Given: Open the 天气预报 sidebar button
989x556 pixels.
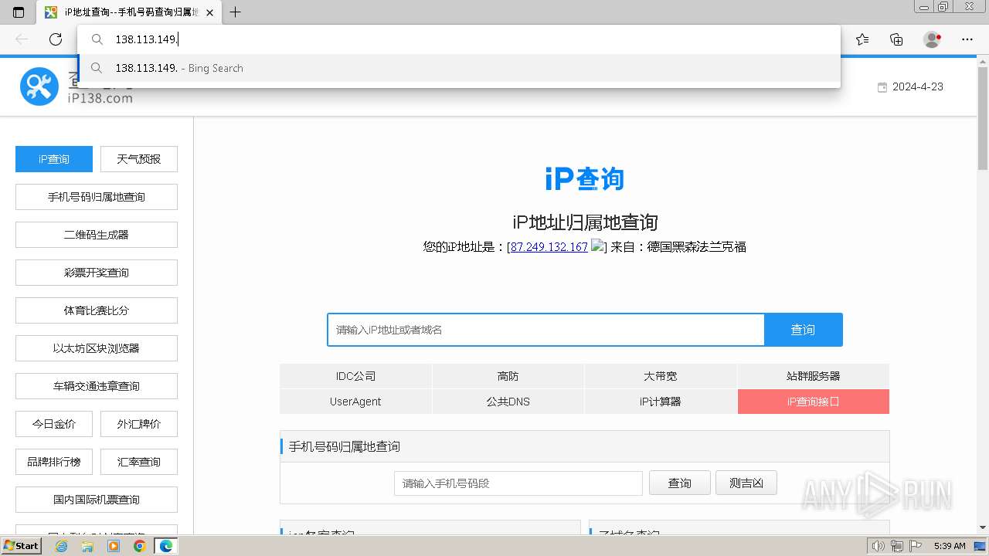Looking at the screenshot, I should 139,159.
